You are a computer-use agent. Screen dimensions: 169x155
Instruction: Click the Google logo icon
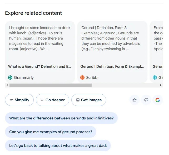[158, 100]
